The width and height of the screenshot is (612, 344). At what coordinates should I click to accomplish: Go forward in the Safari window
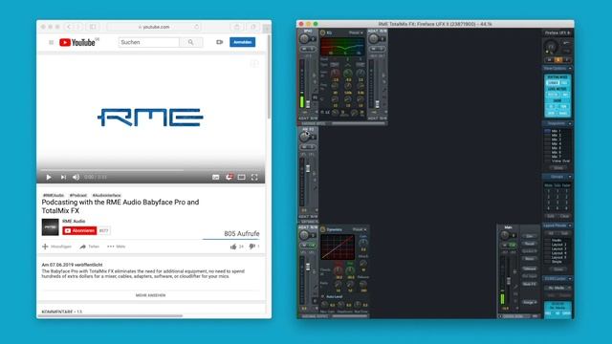(78, 27)
